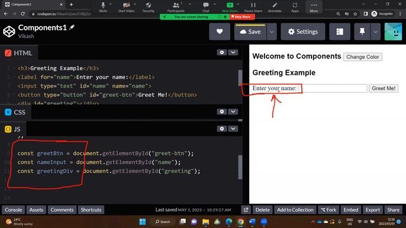Click Add to Collection
406x228 pixels.
[295, 210]
